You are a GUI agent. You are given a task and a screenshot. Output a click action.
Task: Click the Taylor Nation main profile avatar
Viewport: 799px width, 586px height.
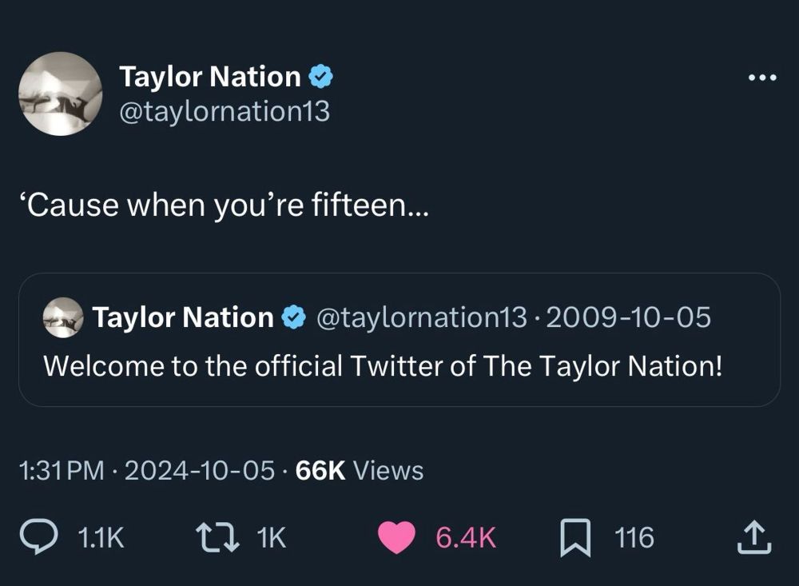(61, 94)
